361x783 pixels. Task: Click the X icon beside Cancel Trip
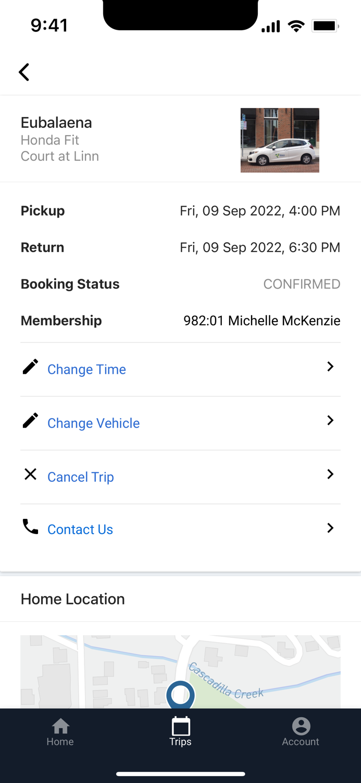[x=30, y=474]
